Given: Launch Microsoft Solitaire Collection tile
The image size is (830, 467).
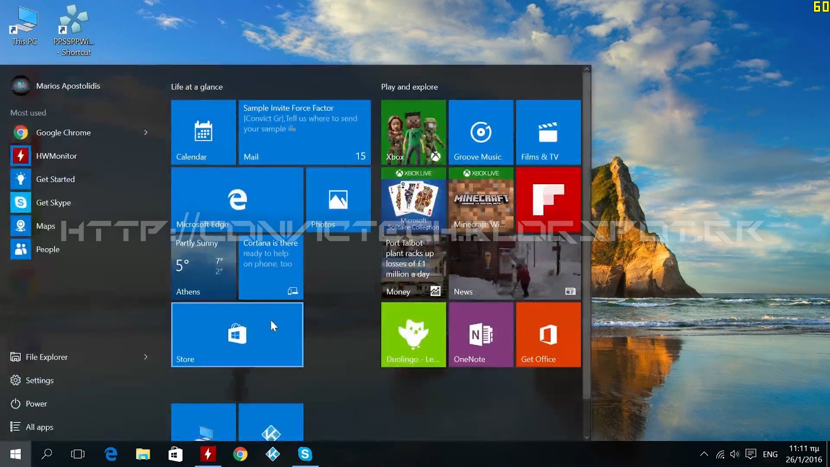Looking at the screenshot, I should coord(413,200).
